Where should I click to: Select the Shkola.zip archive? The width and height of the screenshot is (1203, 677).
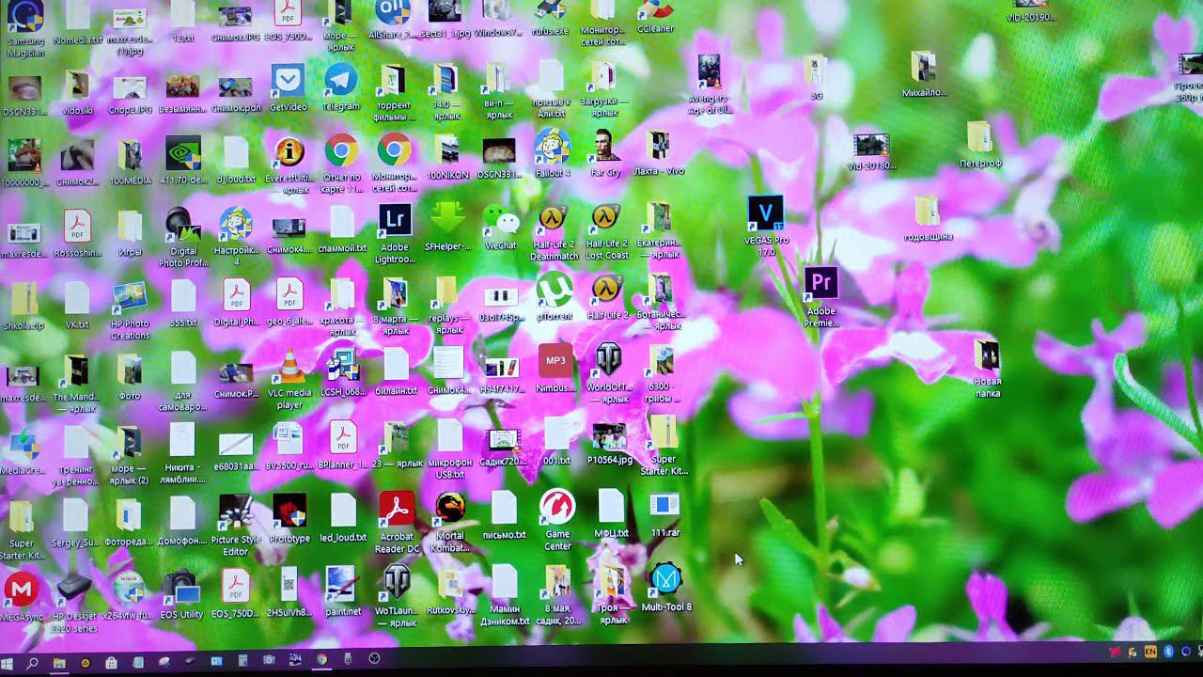23,300
